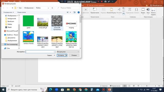The image size is (164, 92).
Task: Switch to reading view icon
Action: [134, 86]
